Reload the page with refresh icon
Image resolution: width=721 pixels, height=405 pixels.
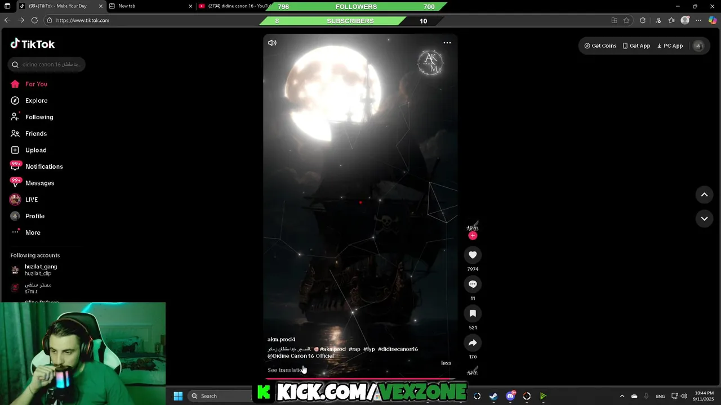pos(34,20)
